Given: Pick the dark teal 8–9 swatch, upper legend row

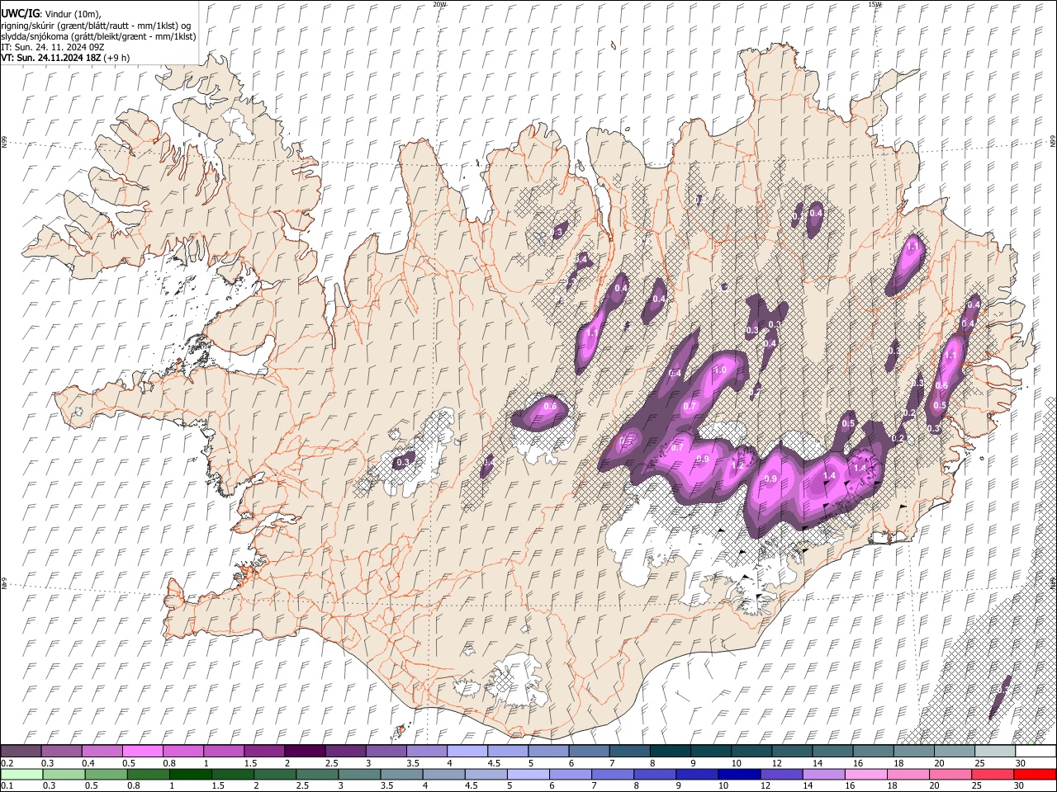Looking at the screenshot, I should pos(670,751).
